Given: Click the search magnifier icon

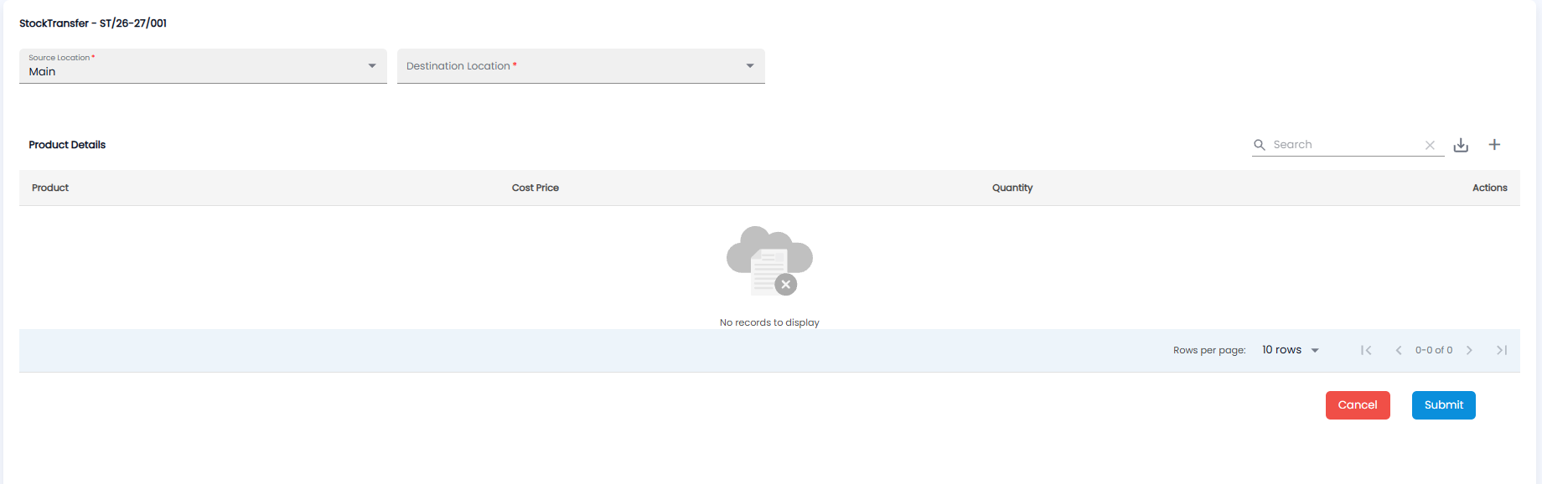Looking at the screenshot, I should click(1260, 145).
